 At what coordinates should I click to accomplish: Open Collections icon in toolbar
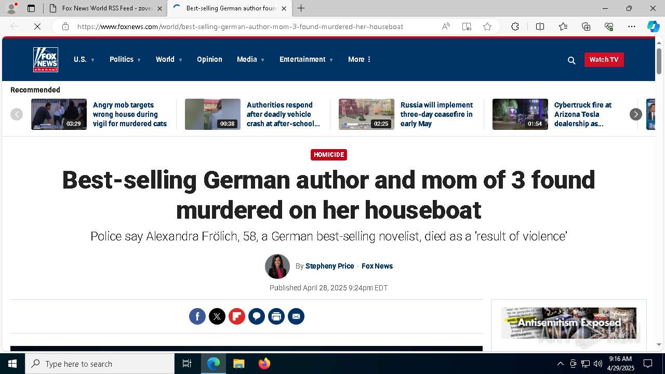pyautogui.click(x=586, y=26)
